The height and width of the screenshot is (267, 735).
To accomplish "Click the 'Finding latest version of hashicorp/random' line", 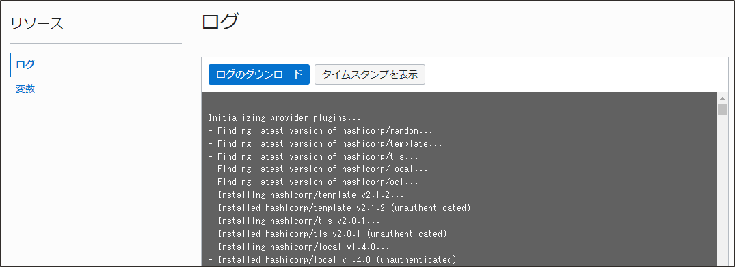I will click(x=320, y=130).
